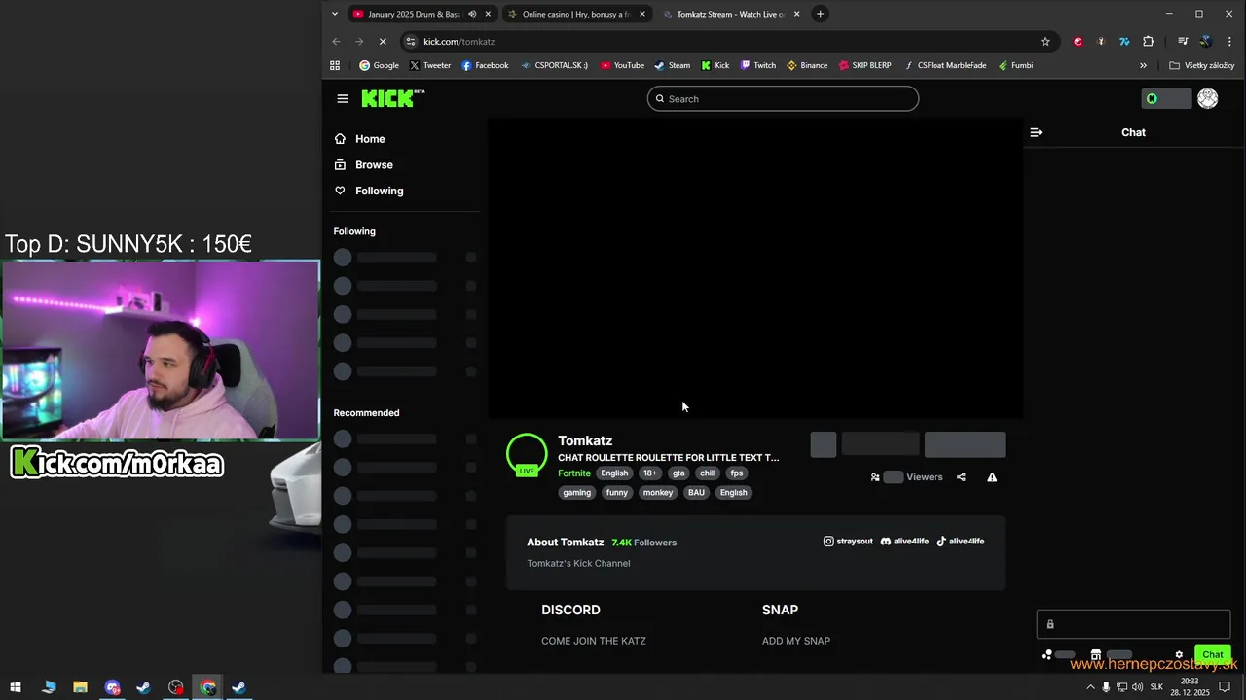Open the Binance bookmark

[x=807, y=65]
